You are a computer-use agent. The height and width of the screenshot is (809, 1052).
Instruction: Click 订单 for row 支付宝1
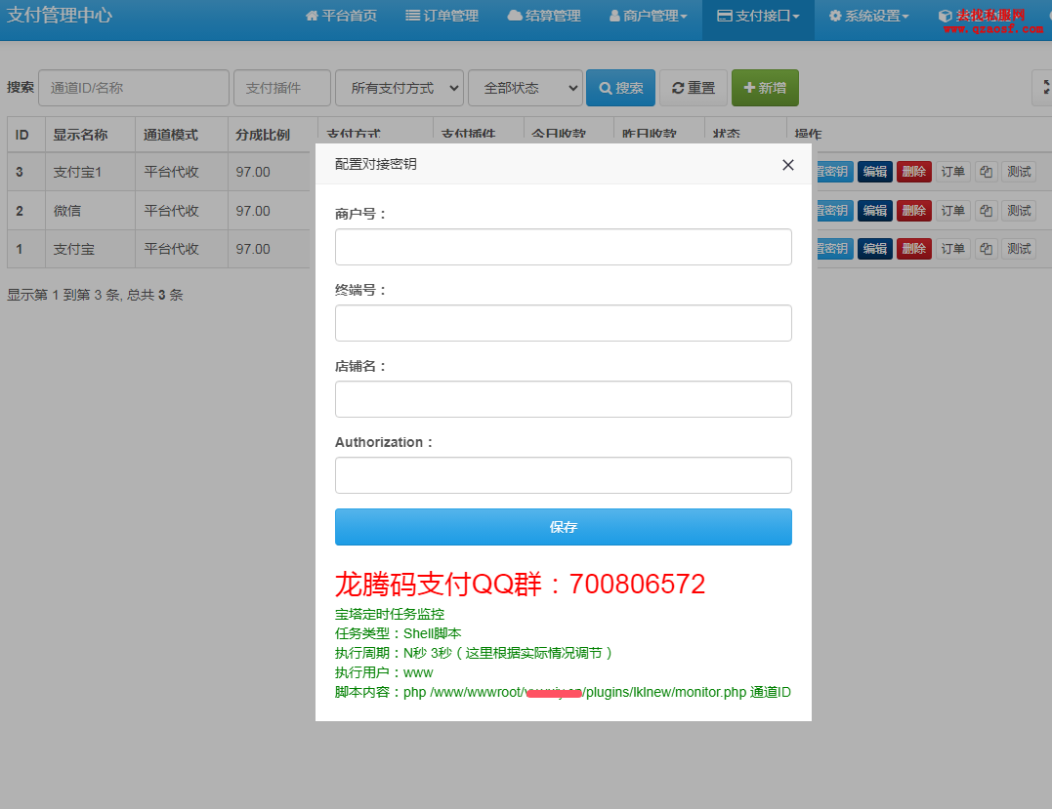pos(952,172)
